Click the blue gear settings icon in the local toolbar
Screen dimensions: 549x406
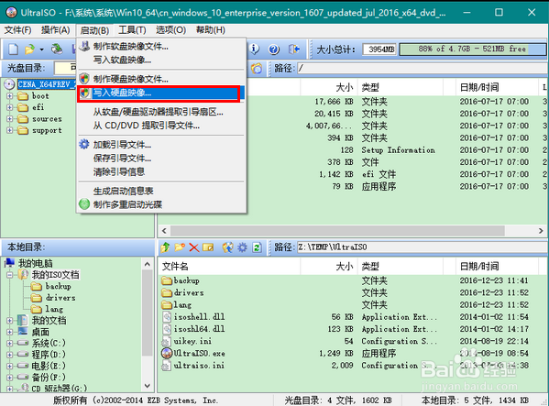tap(242, 247)
